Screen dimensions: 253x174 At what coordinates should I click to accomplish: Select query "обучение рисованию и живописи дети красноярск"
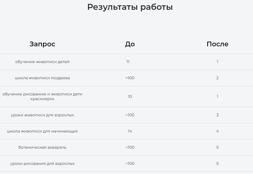pos(42,96)
